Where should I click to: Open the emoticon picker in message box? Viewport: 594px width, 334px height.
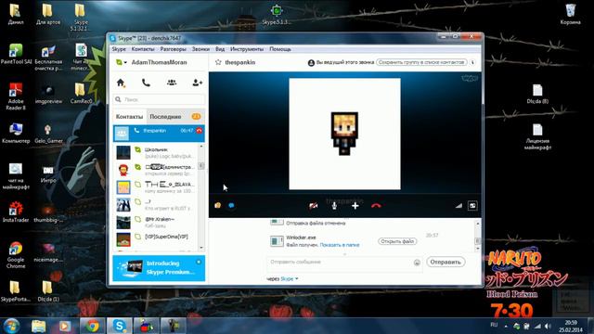417,263
